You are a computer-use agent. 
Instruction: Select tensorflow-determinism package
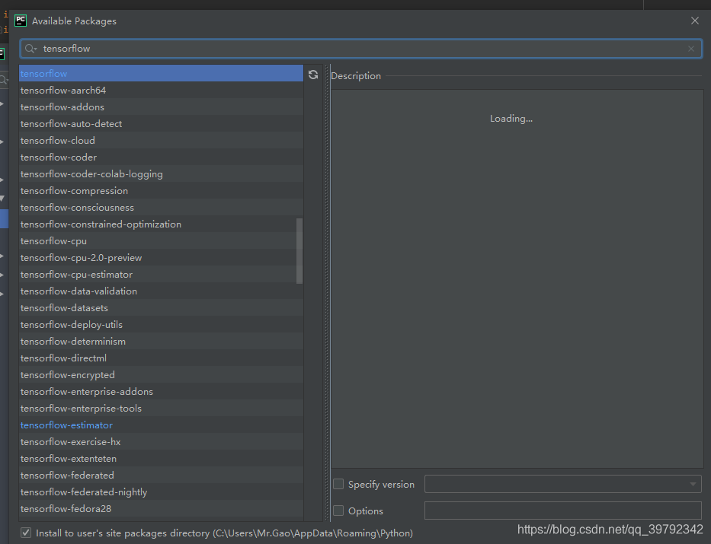tap(161, 342)
